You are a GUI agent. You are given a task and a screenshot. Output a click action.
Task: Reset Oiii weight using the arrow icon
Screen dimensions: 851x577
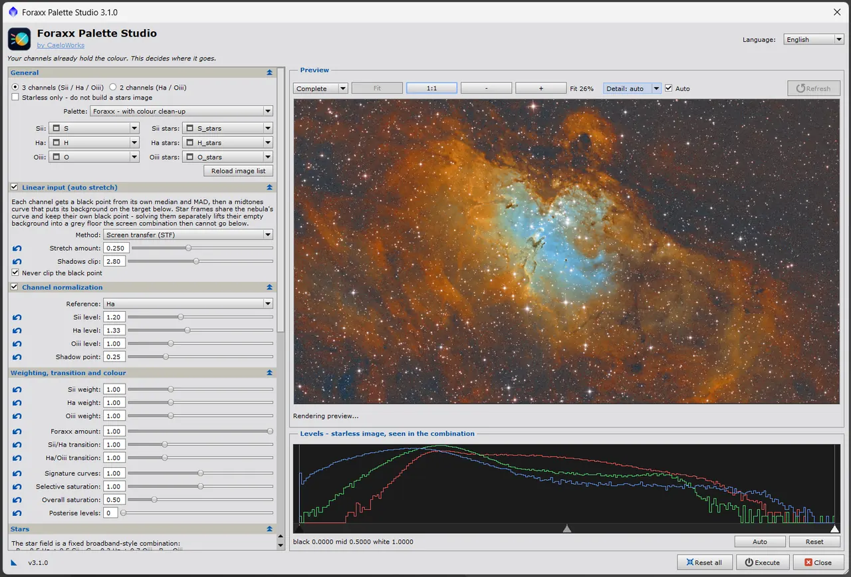pyautogui.click(x=17, y=417)
